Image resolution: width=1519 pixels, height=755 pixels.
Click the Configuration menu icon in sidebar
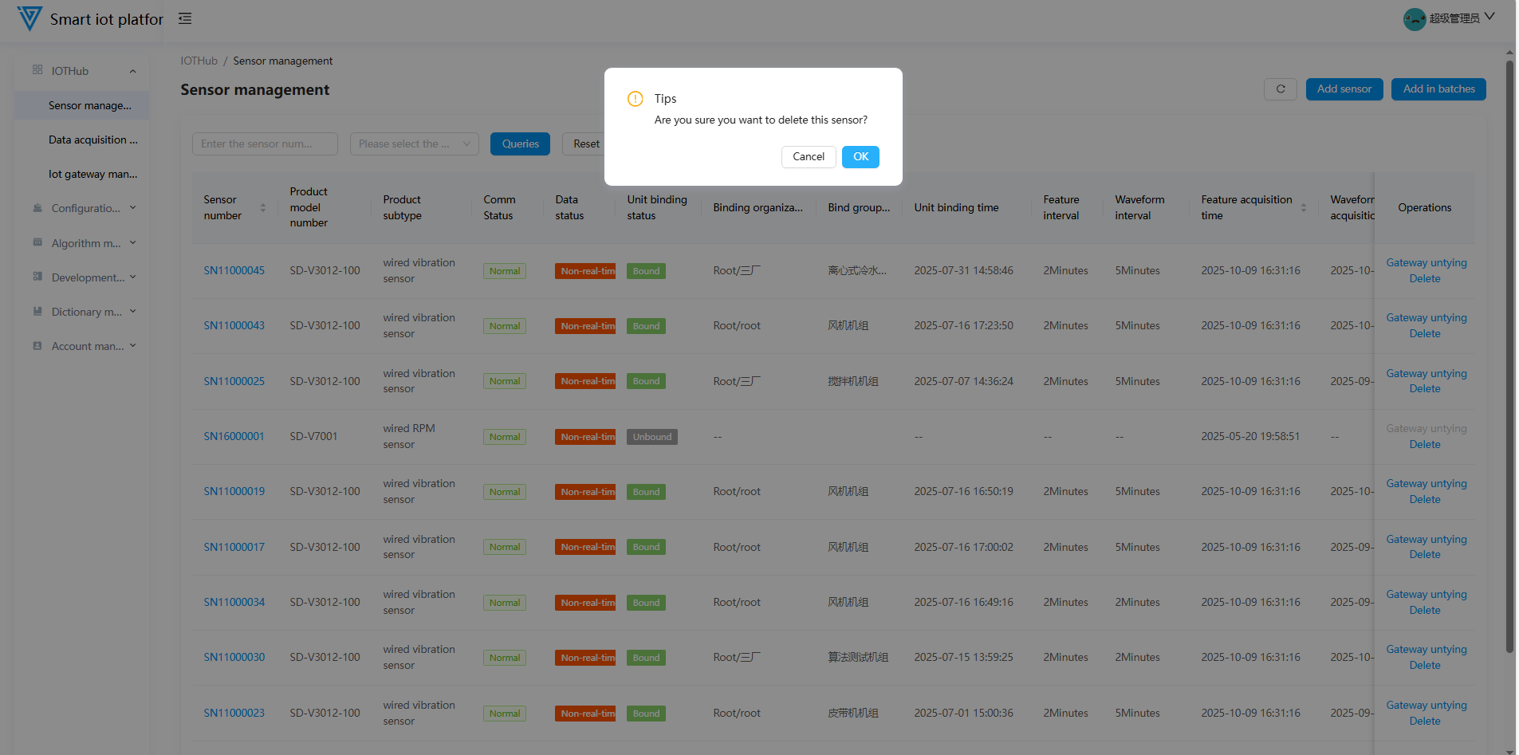(x=37, y=208)
